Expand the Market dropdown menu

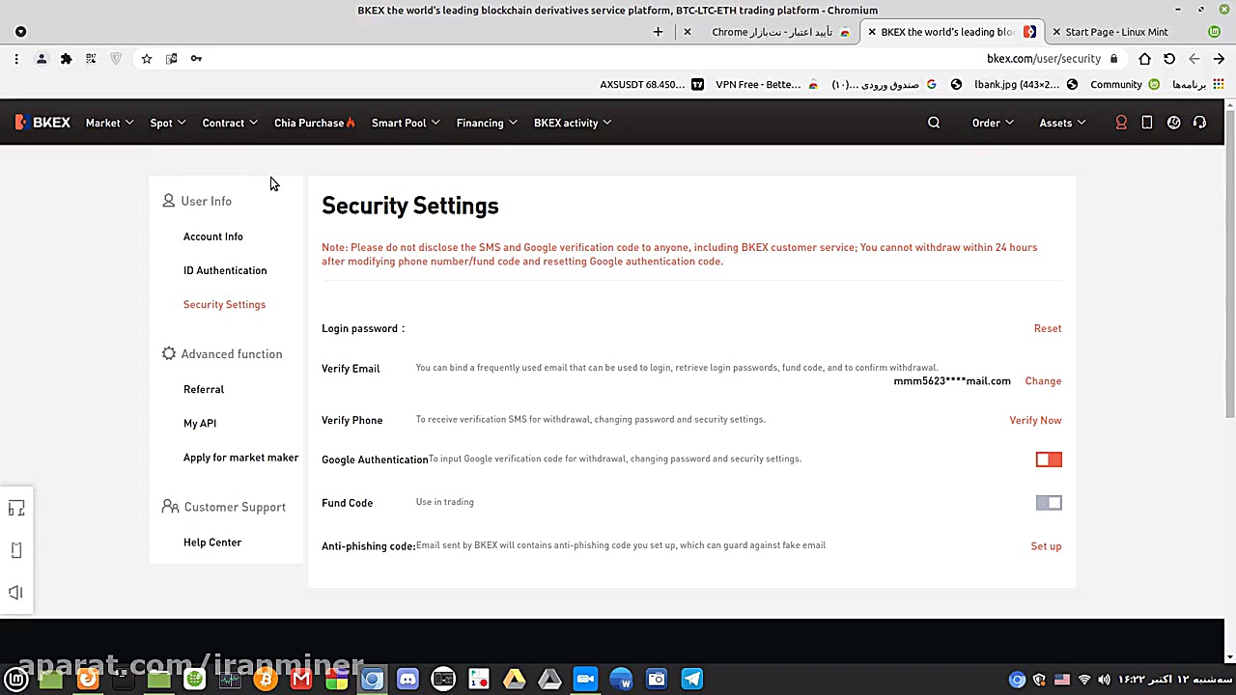click(x=109, y=123)
